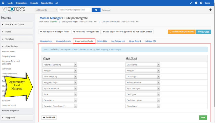Expand the All modules menu
Viewport: 215px width, 123px height.
(57, 3)
